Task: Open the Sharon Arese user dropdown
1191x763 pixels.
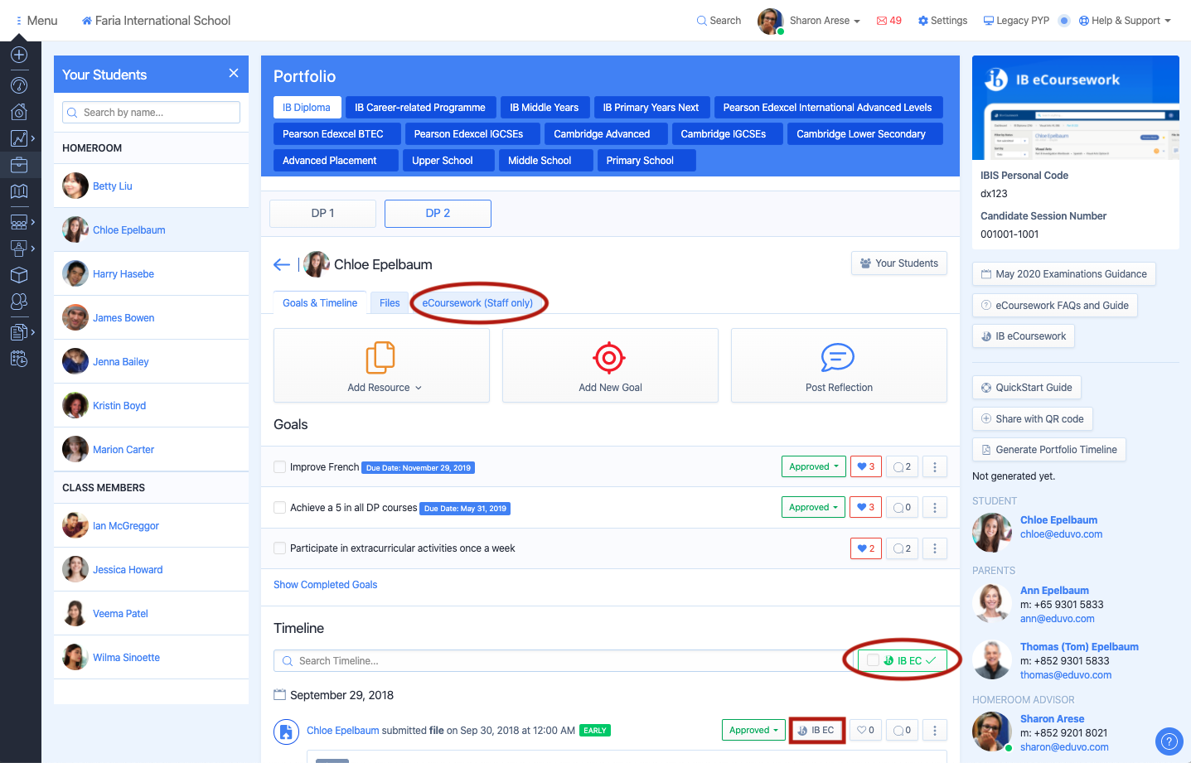Action: point(824,21)
